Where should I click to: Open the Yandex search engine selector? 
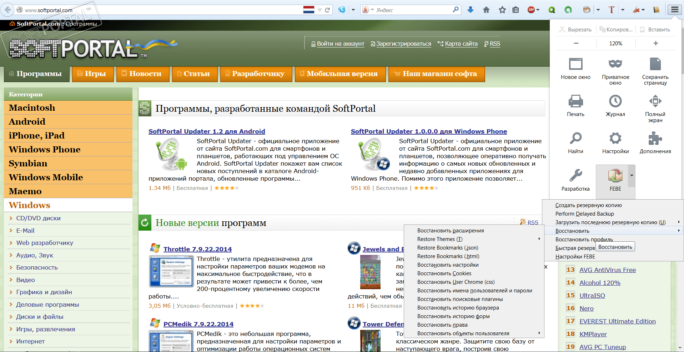[x=367, y=10]
